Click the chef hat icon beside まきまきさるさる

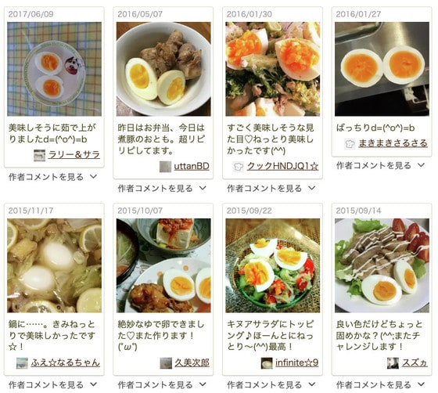click(x=350, y=144)
